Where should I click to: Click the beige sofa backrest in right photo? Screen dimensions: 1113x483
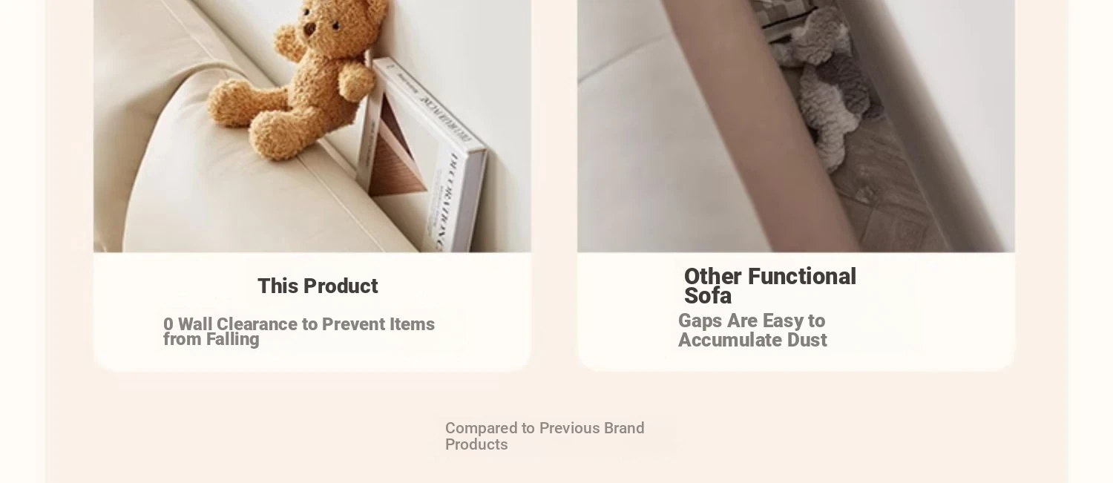(749, 126)
